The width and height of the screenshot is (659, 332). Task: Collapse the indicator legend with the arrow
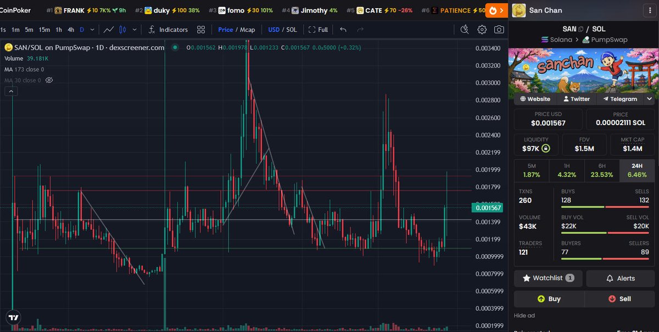click(11, 92)
